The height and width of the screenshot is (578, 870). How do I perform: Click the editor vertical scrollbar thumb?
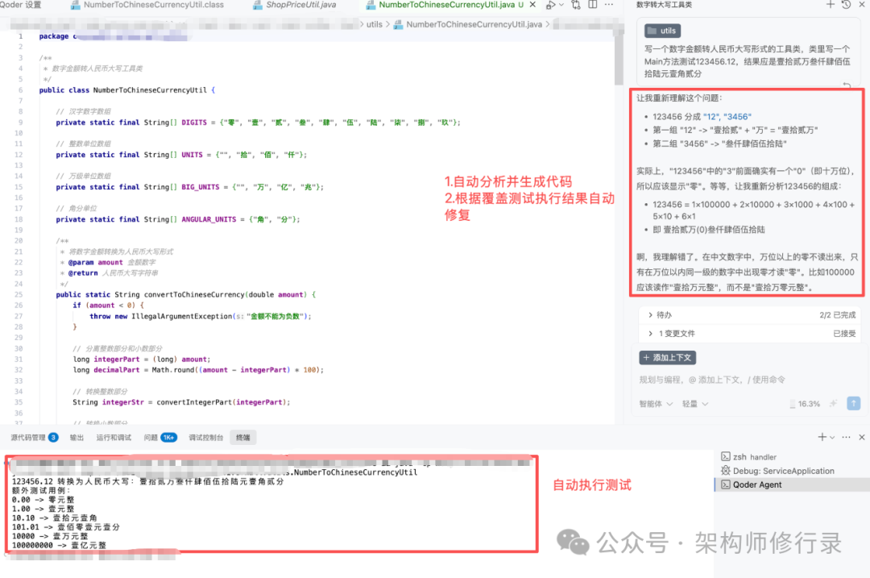tap(619, 61)
